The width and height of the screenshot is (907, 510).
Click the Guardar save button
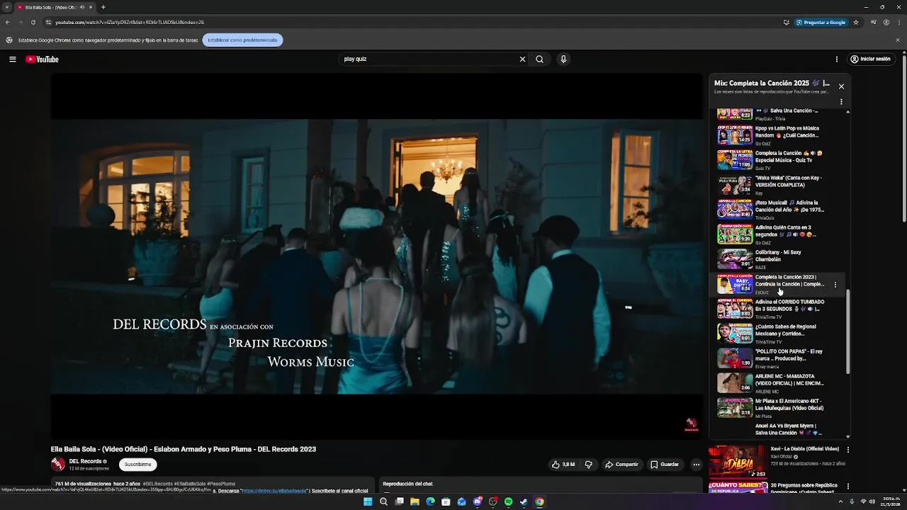coord(665,465)
